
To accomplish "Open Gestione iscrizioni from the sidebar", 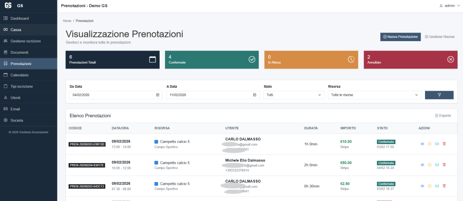I will [x=25, y=41].
